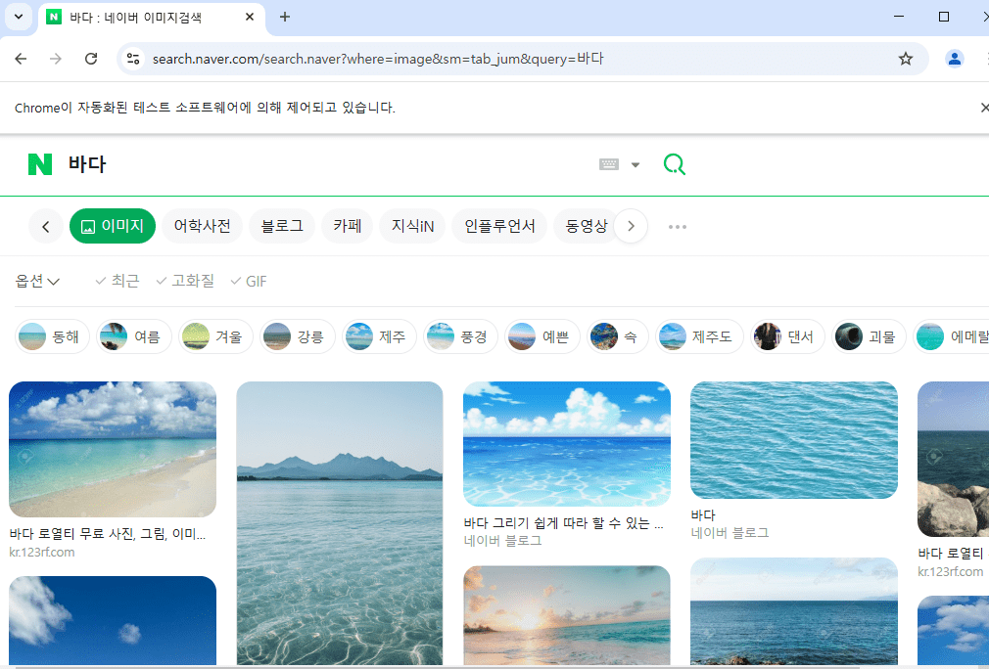
Task: View site information icon in address bar
Action: (x=133, y=59)
